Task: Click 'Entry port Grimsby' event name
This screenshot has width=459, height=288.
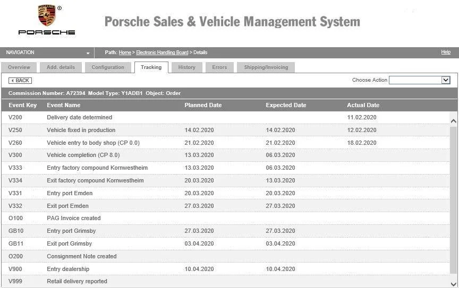Action: pos(71,231)
